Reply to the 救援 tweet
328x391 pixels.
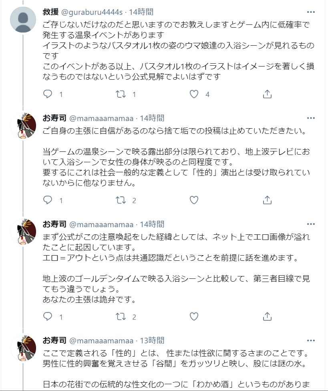tap(48, 94)
